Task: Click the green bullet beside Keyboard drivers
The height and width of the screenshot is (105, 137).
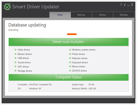Action: (70, 62)
